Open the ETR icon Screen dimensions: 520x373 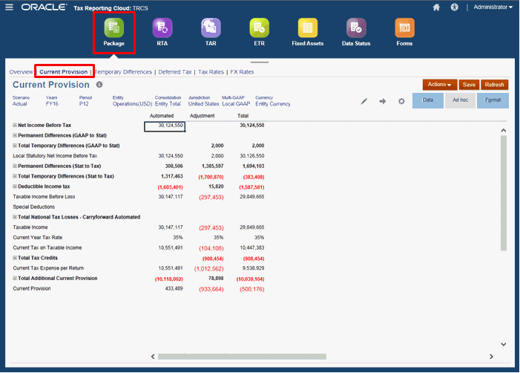coord(260,32)
